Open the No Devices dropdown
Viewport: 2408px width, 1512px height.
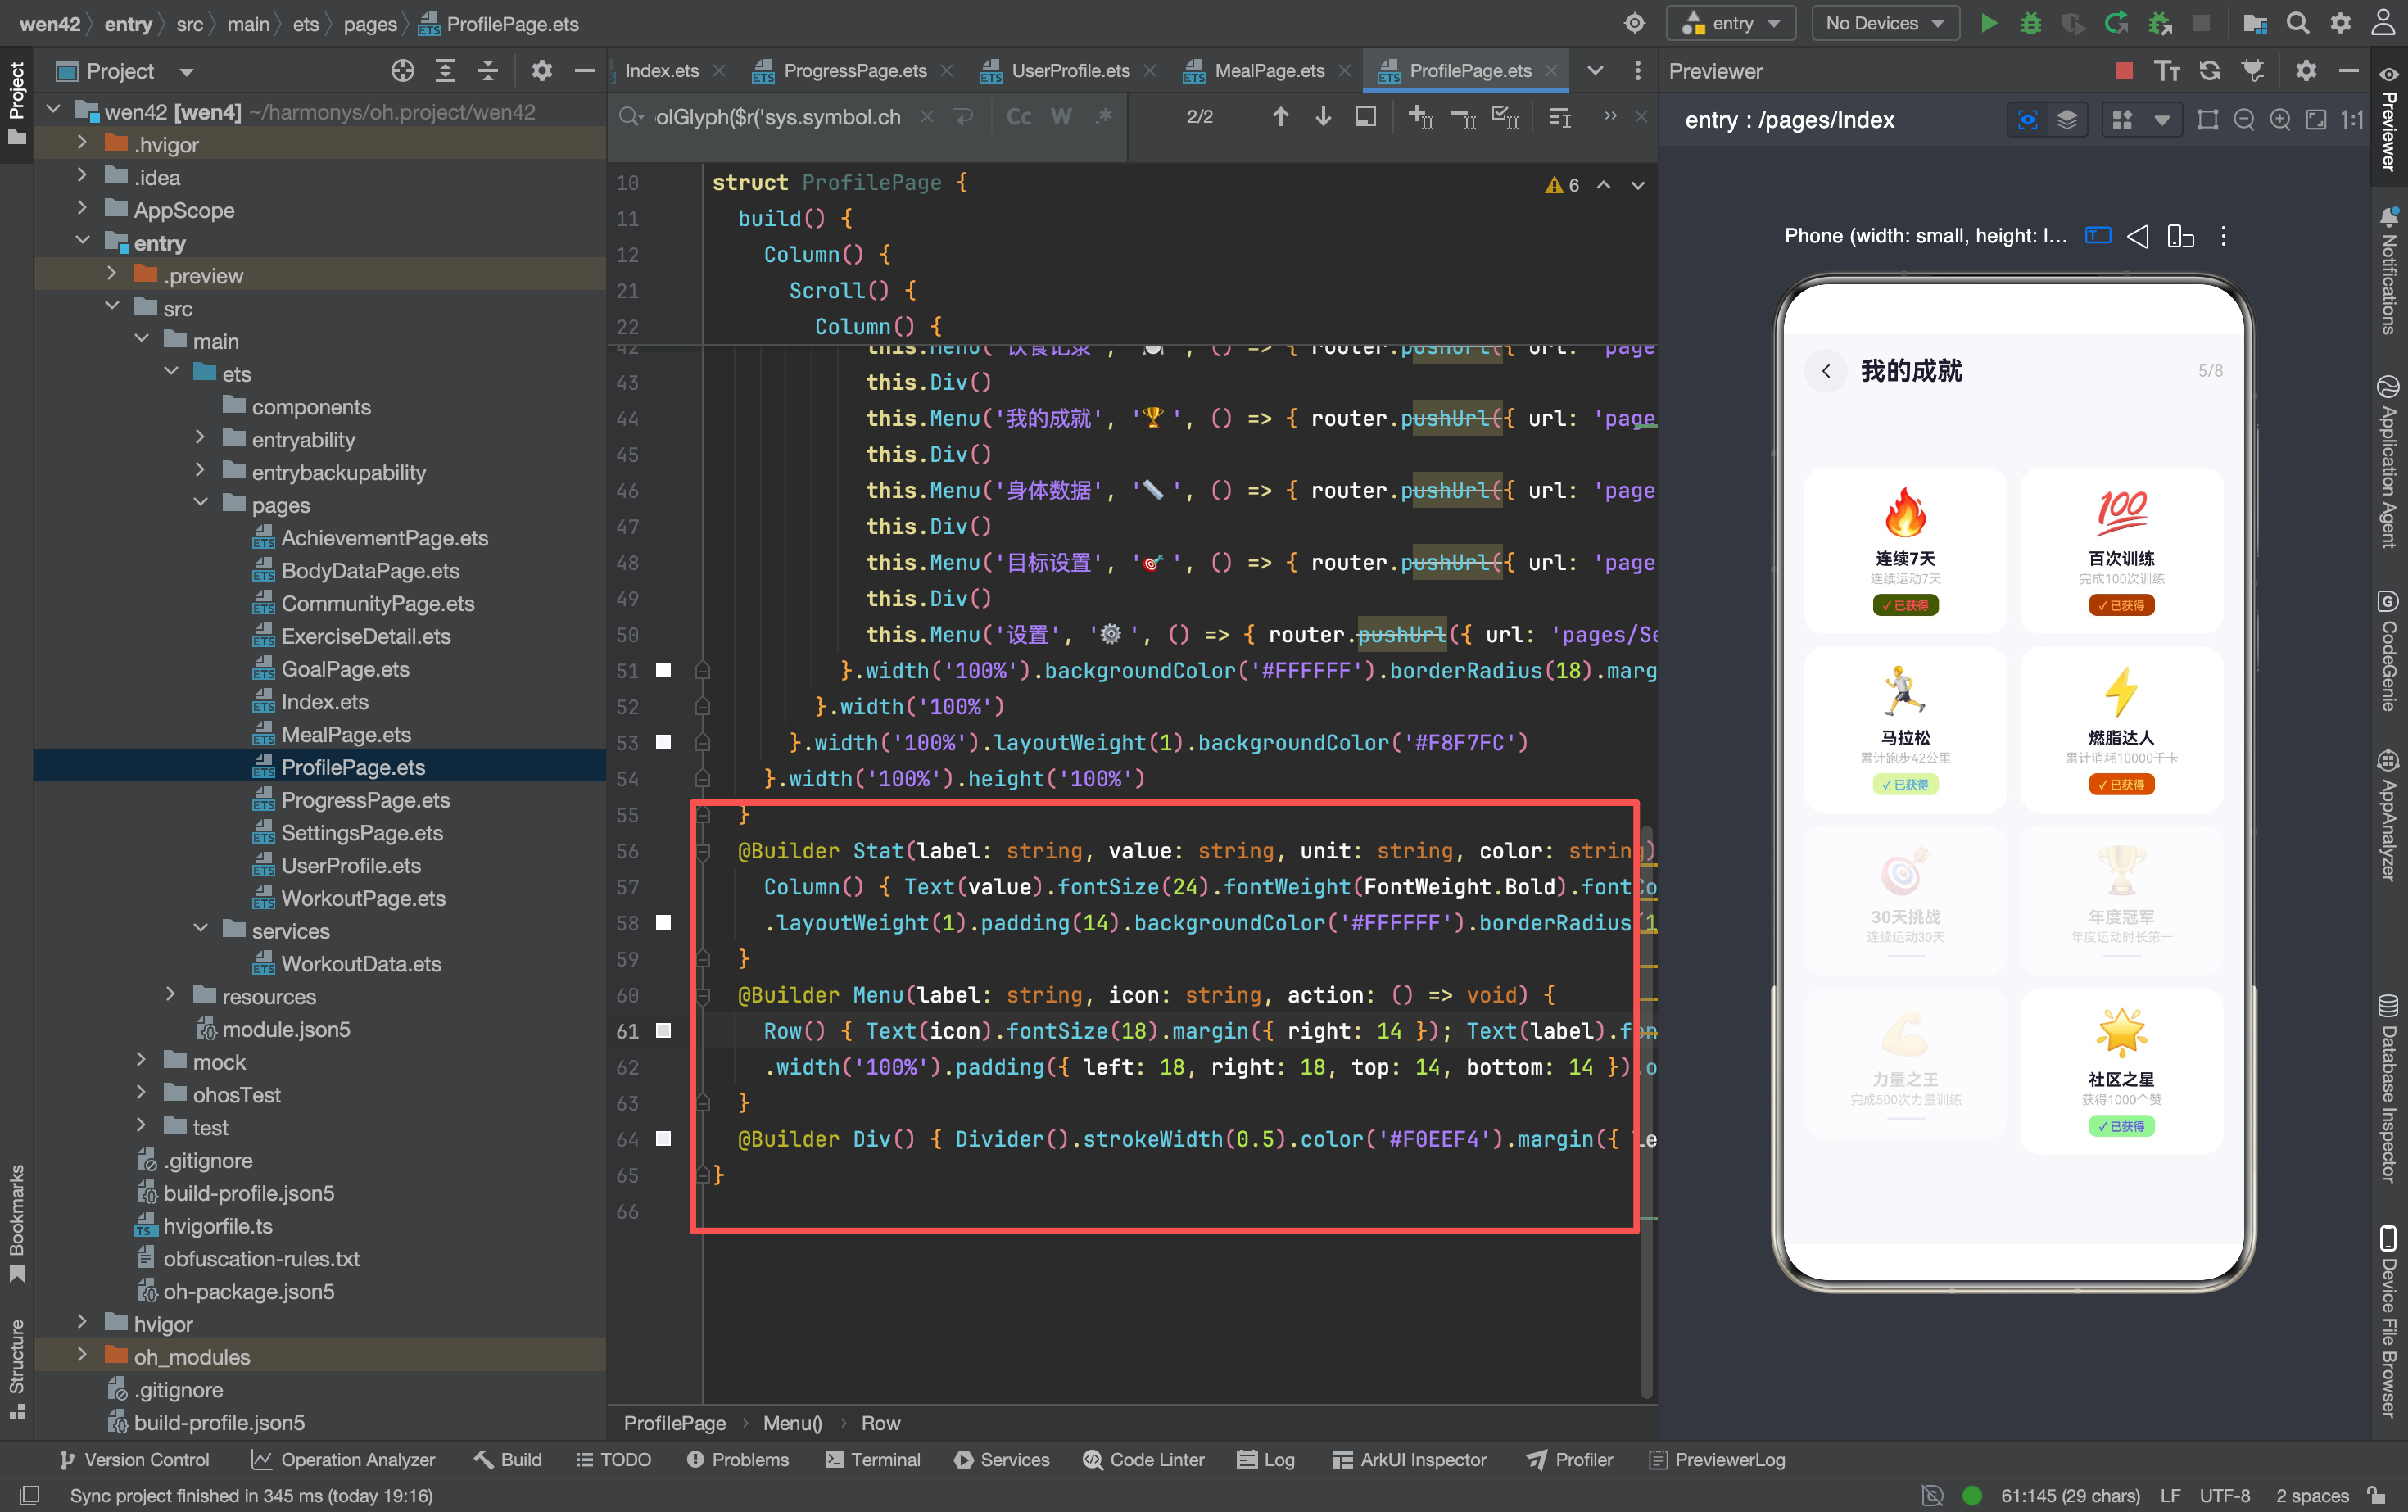coord(1884,23)
